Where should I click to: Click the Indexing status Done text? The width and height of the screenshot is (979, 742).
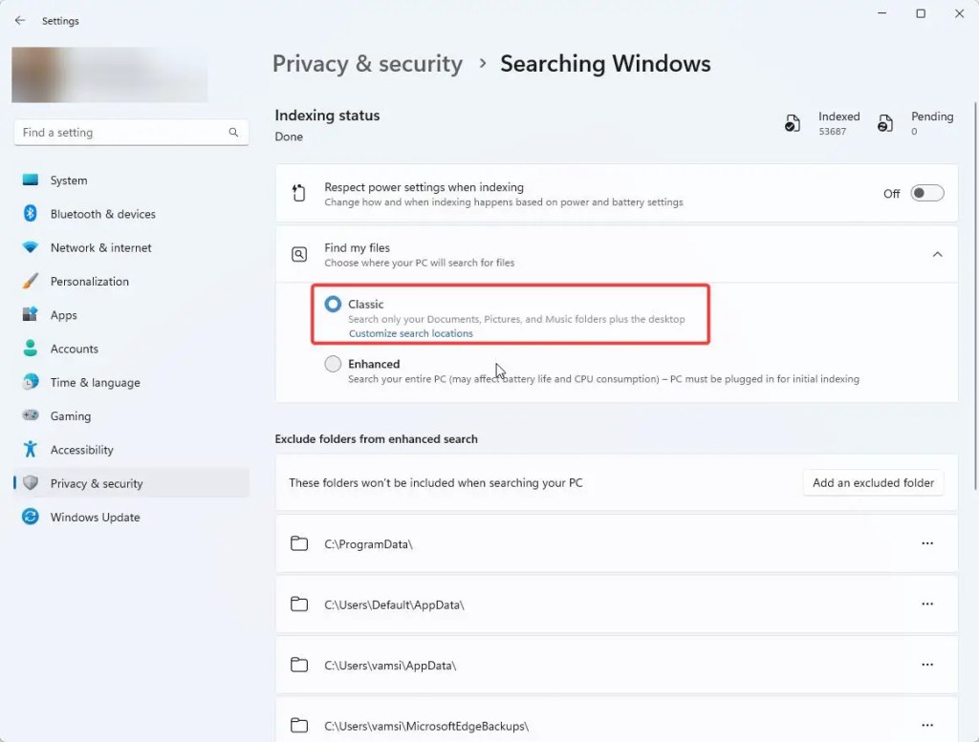[x=289, y=137]
